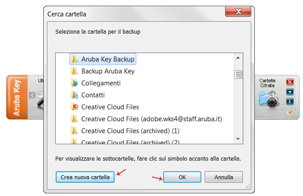
Task: Click the red X icon on Aruba Key bar
Action: [x=290, y=82]
